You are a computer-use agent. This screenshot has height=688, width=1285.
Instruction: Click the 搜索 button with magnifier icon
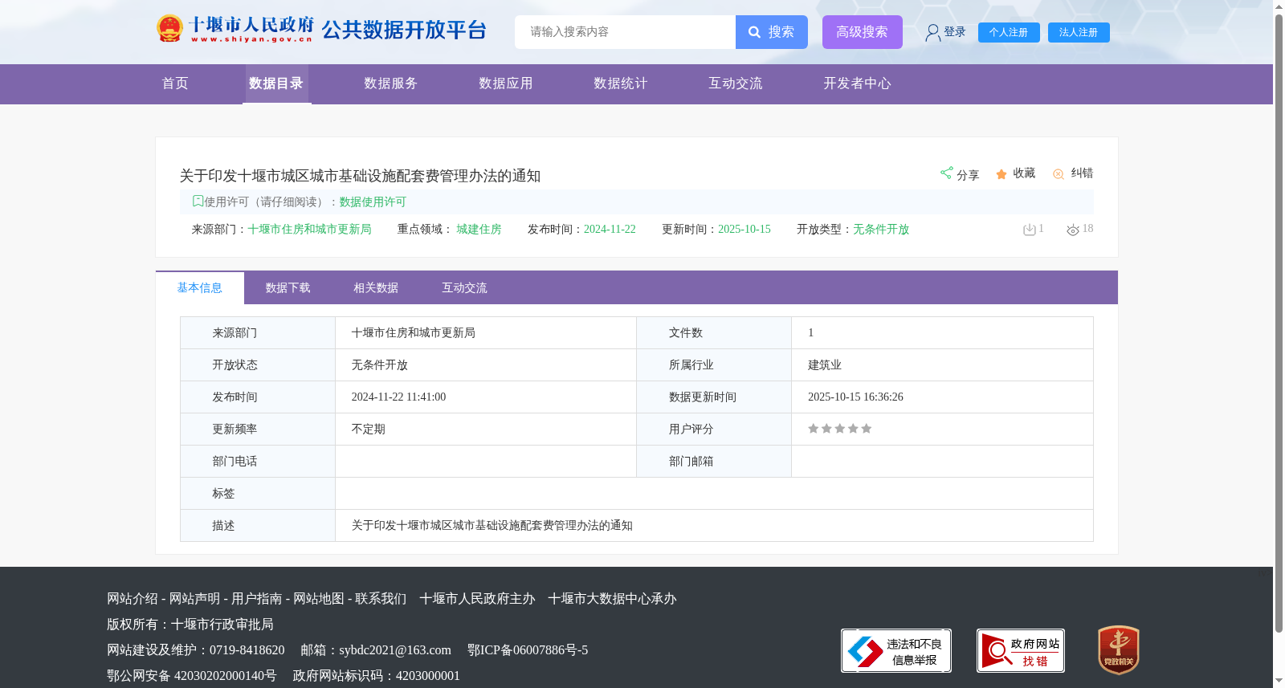tap(772, 32)
